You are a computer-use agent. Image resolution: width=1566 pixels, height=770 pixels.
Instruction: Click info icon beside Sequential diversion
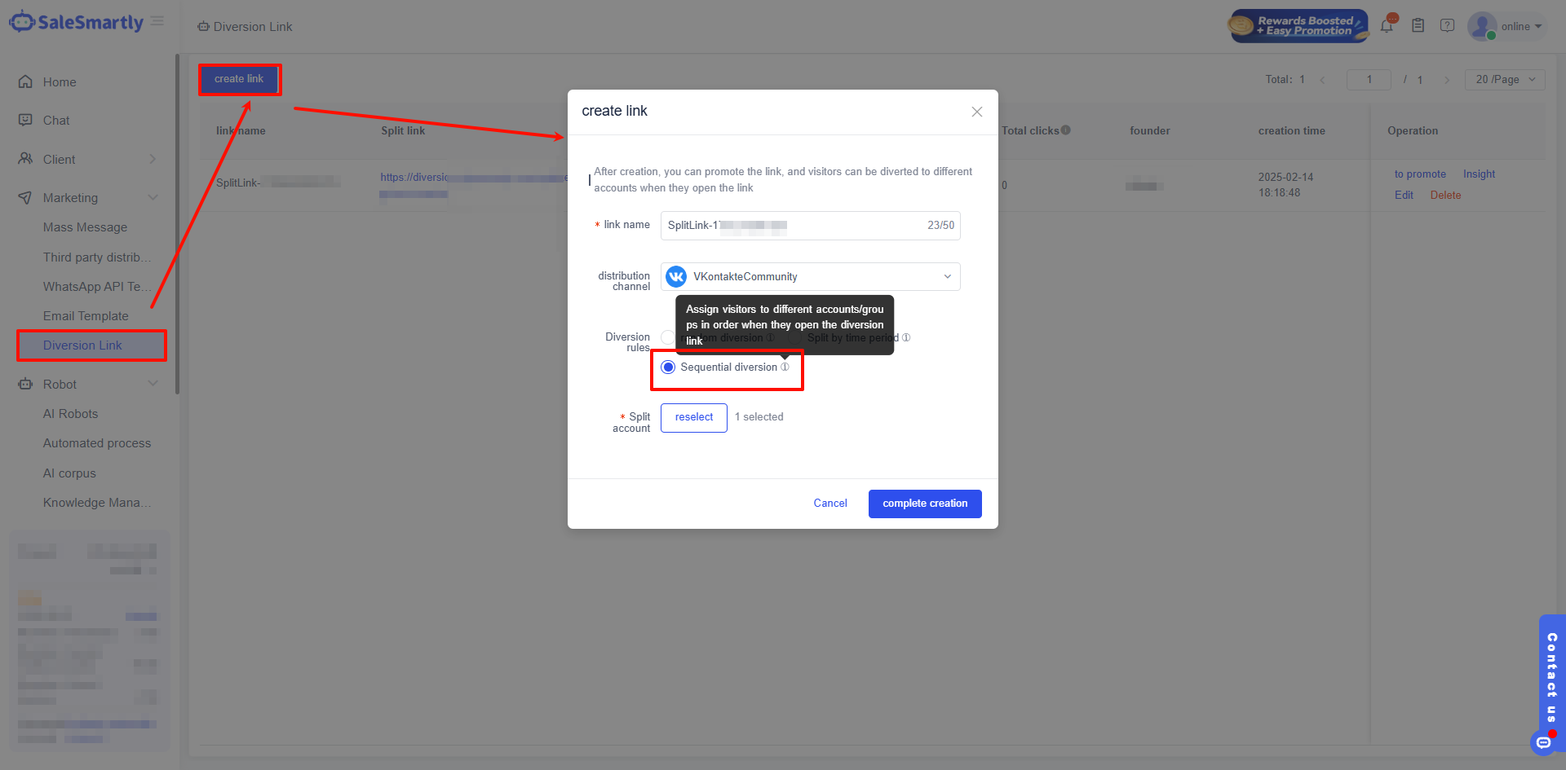point(785,367)
